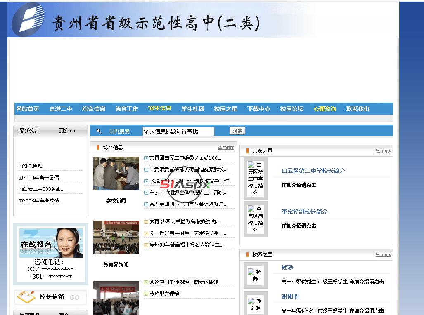Go to 心理咨询 in the navigation bar
Image resolution: width=424 pixels, height=315 pixels.
click(325, 109)
